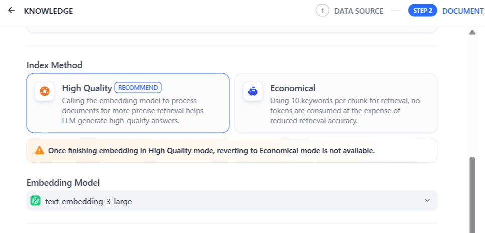
Task: Click the step 1 circle indicator
Action: pos(322,11)
